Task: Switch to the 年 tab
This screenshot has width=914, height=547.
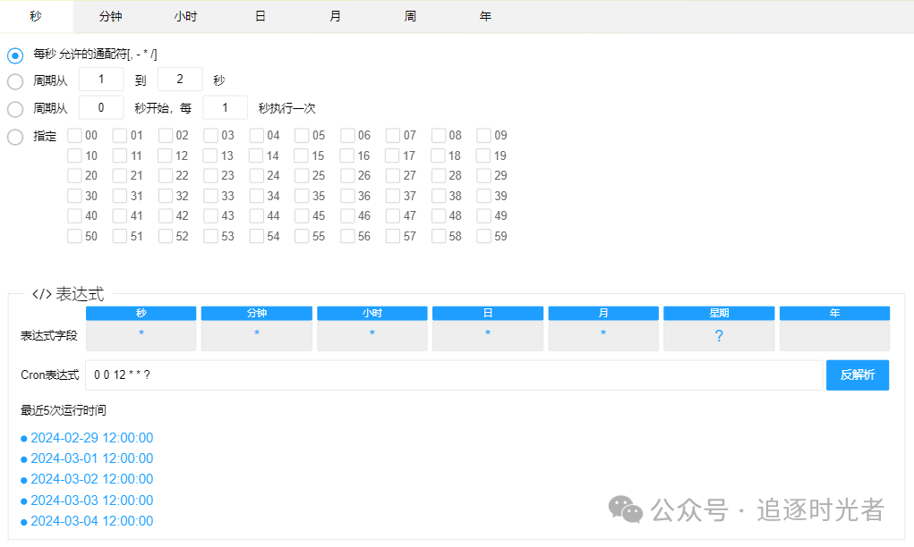Action: [x=484, y=15]
